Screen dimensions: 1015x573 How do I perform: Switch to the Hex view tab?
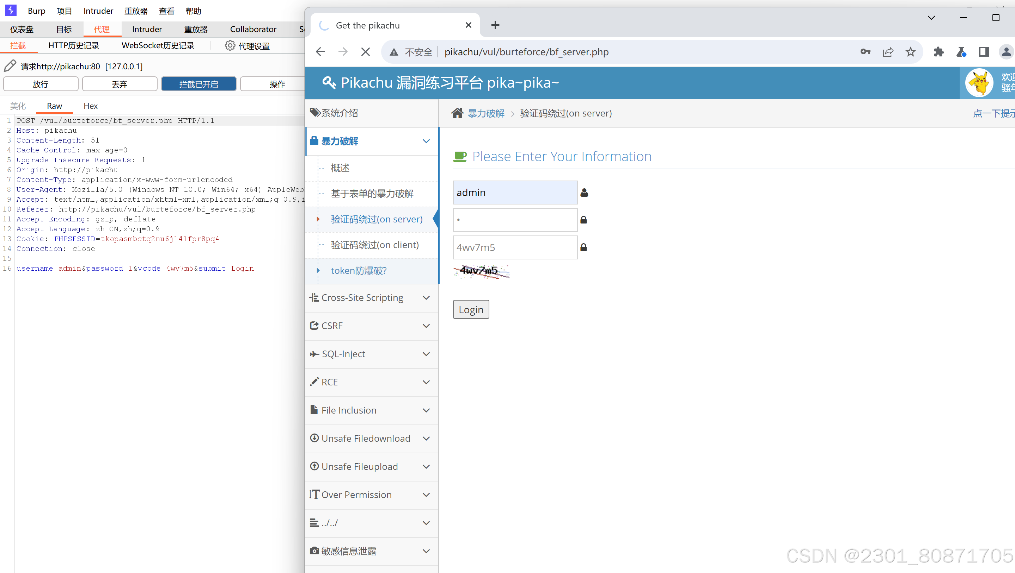(x=90, y=106)
